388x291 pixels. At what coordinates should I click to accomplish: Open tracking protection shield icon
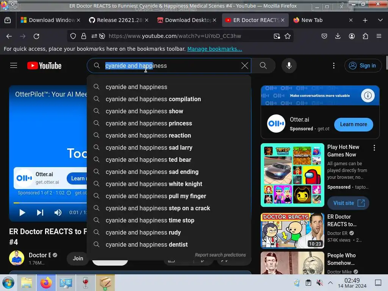click(x=73, y=36)
